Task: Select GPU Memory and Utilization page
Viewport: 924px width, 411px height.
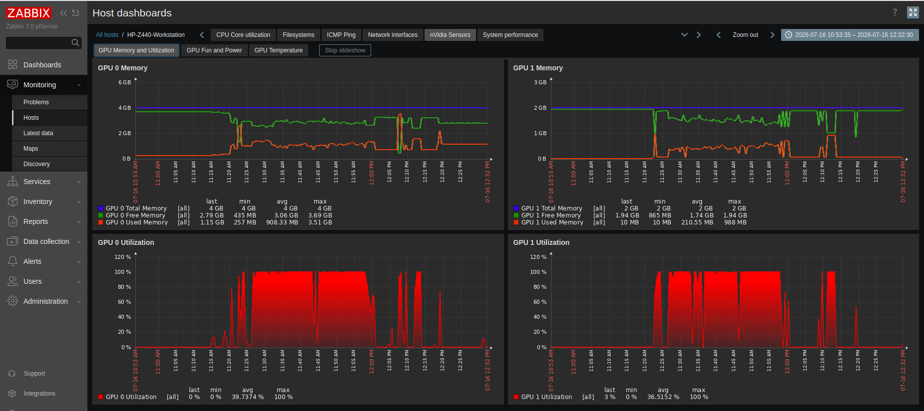Action: coord(136,50)
